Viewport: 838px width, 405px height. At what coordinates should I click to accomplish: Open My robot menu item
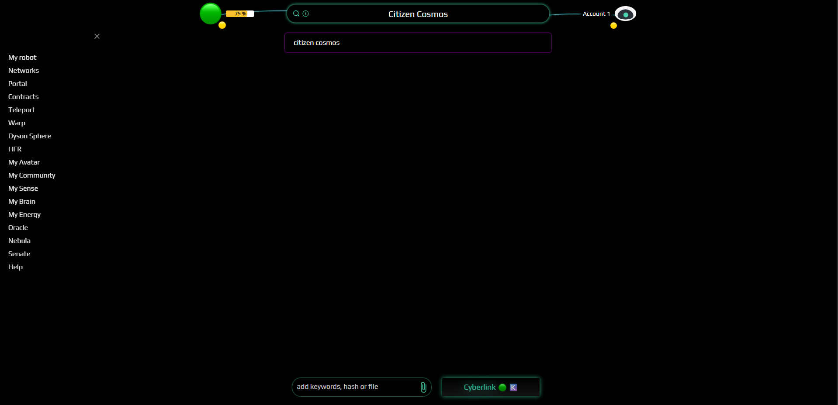[22, 58]
